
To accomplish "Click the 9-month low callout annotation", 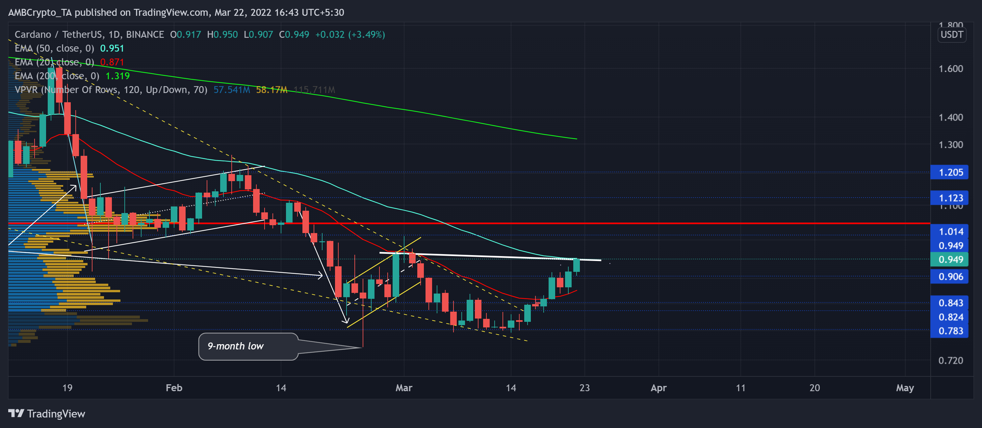I will point(248,346).
